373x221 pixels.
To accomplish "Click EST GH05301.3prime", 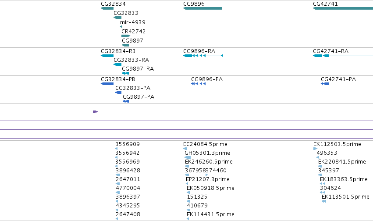I will point(207,153).
